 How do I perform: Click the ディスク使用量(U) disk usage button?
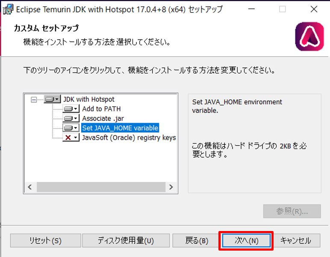pos(126,240)
